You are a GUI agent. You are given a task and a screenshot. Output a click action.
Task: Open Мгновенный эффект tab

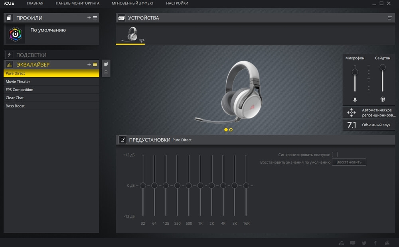(132, 3)
